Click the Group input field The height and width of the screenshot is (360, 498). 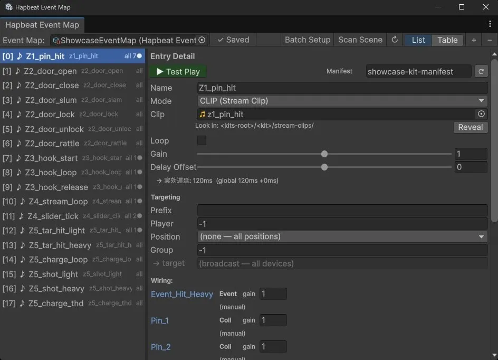[x=342, y=250]
